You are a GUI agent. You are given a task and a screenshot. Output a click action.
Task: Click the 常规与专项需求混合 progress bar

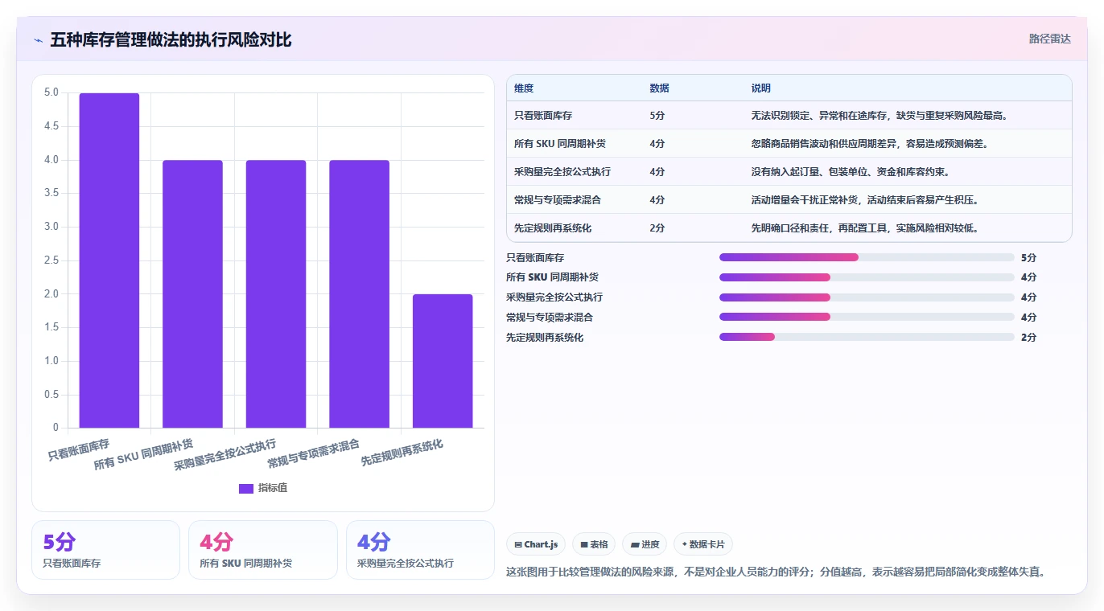tap(867, 318)
